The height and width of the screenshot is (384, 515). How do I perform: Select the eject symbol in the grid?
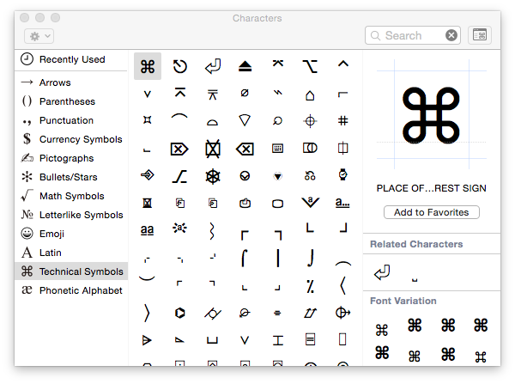245,66
